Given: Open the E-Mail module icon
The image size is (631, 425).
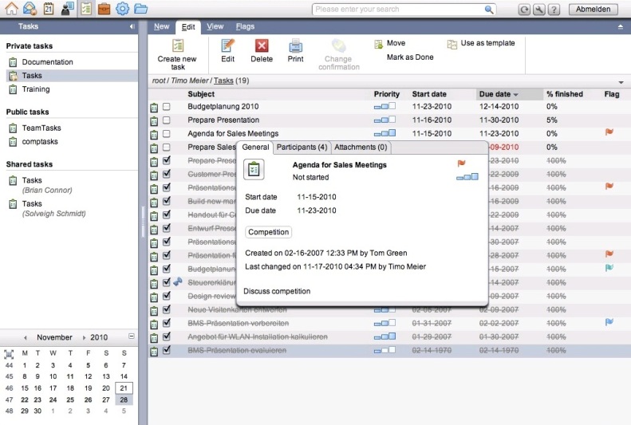Looking at the screenshot, I should pos(30,9).
